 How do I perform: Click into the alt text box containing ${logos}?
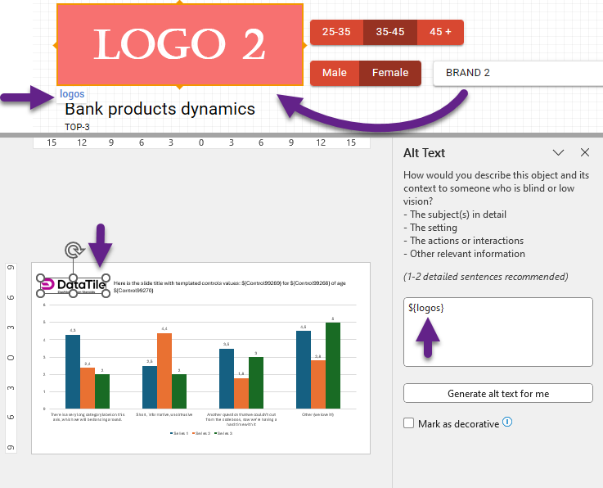pos(497,332)
